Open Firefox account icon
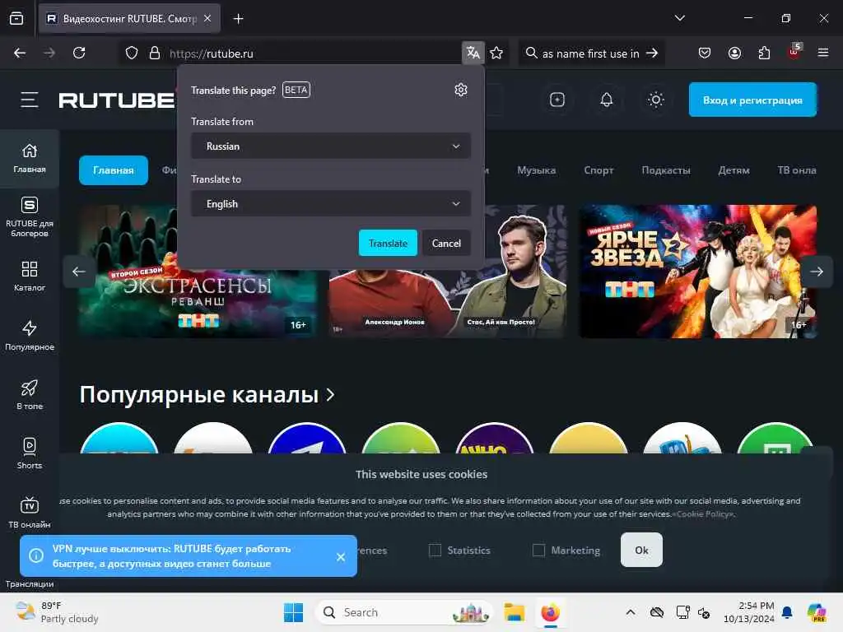Screen dimensions: 843x632 click(734, 53)
